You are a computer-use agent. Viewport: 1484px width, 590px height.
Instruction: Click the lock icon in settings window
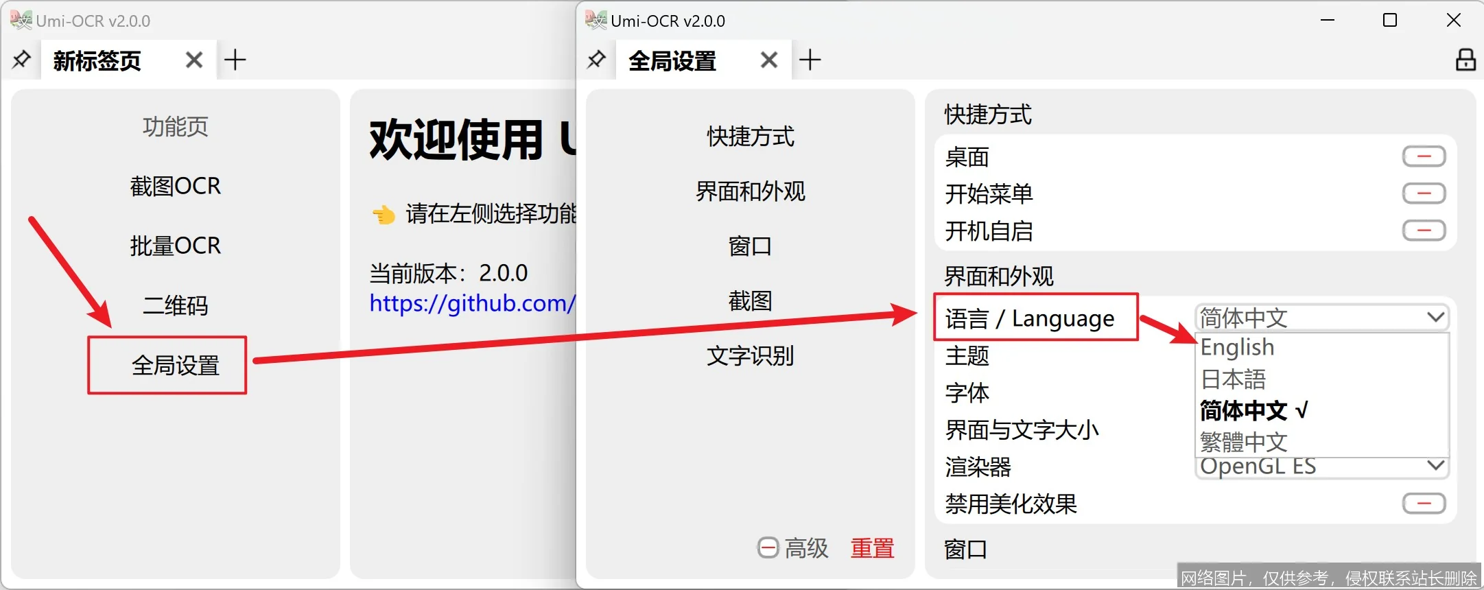[1466, 60]
